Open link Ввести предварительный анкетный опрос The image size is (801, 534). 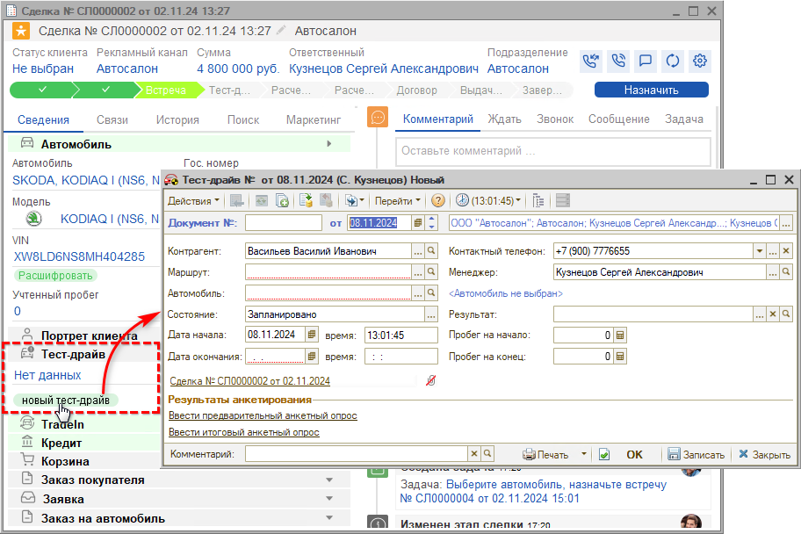(x=263, y=415)
